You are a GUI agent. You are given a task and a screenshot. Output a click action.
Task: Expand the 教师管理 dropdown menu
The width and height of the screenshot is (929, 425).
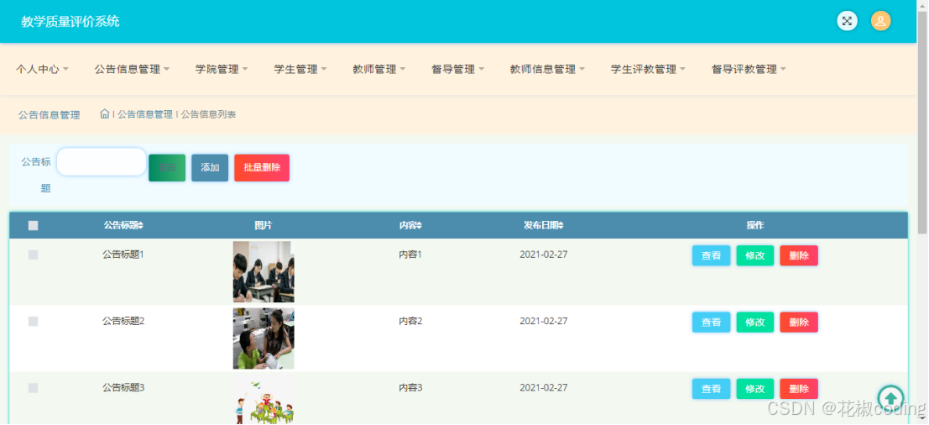[x=379, y=70]
